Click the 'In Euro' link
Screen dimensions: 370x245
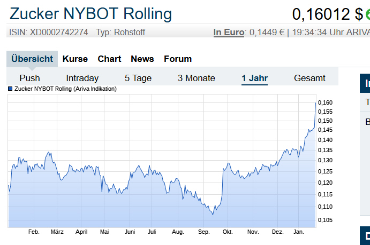229,32
